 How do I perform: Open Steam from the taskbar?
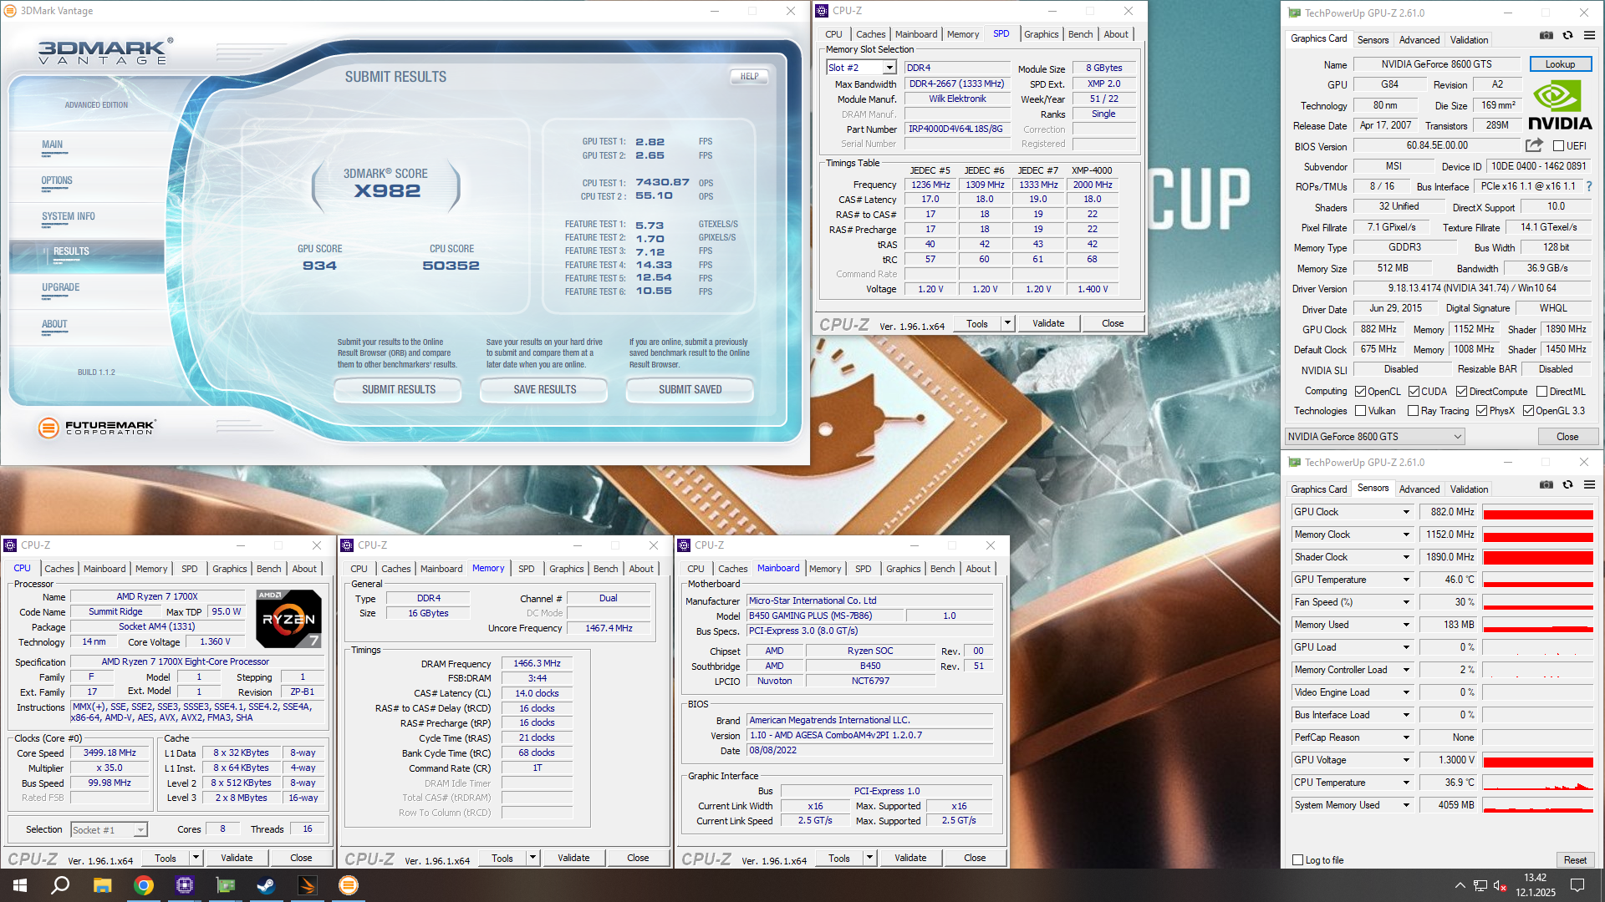267,885
